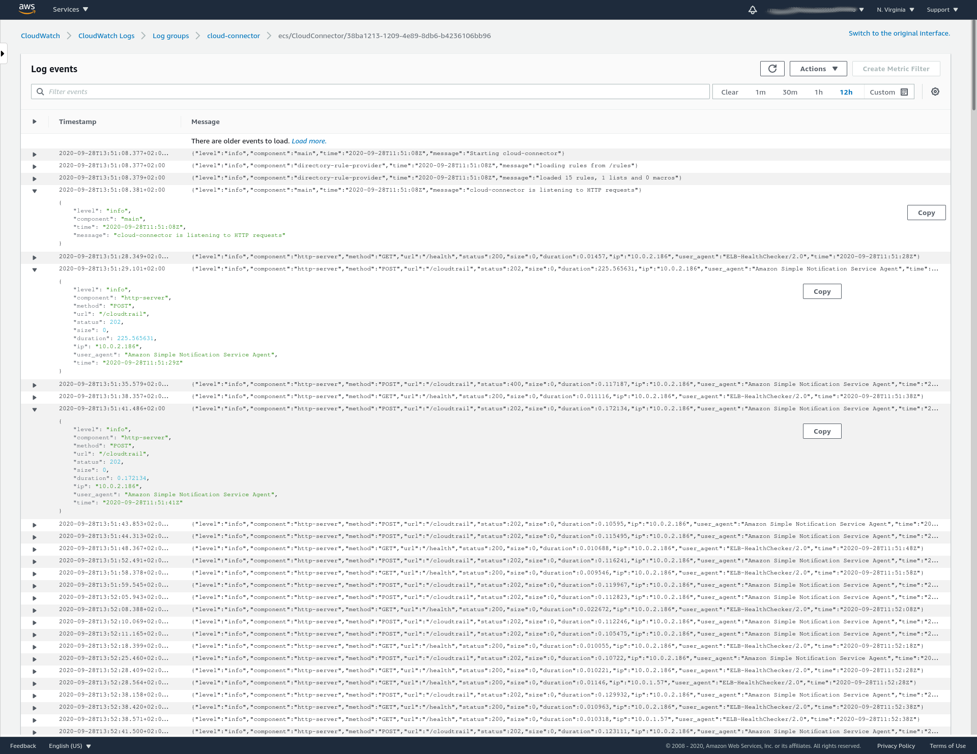Expand the 13:51:48.367 health check row
The width and height of the screenshot is (977, 754).
(x=35, y=549)
